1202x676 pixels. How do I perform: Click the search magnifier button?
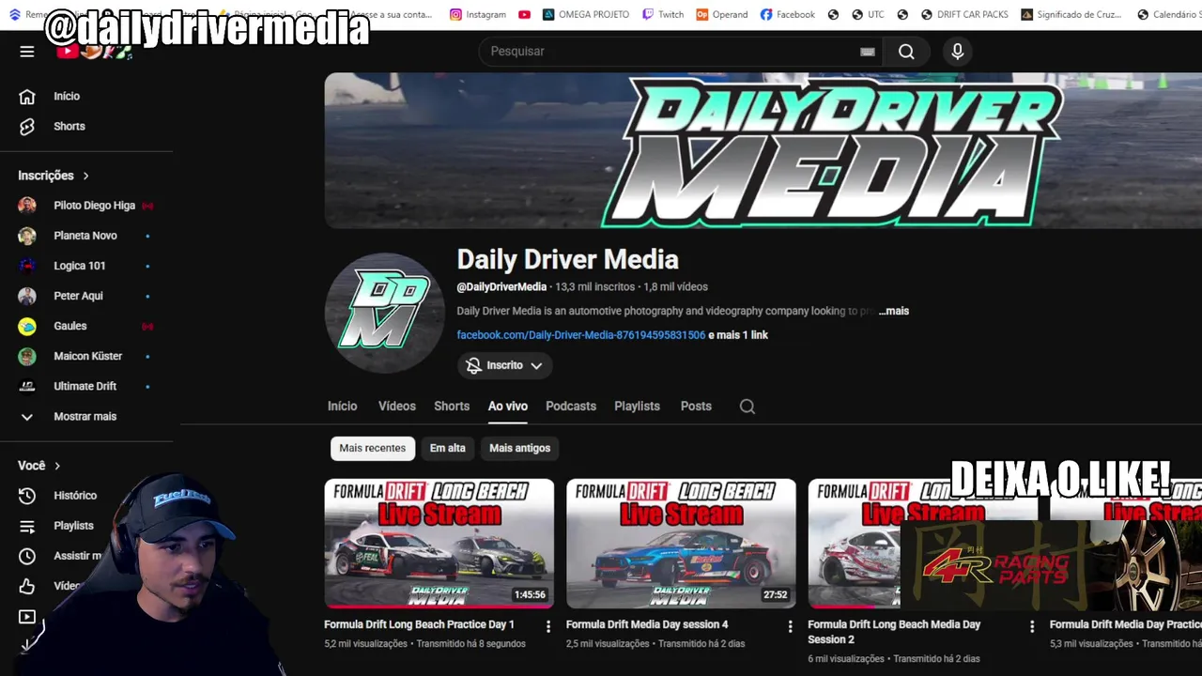906,52
